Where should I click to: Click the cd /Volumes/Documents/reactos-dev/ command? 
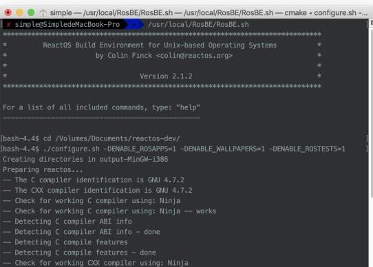pos(111,138)
